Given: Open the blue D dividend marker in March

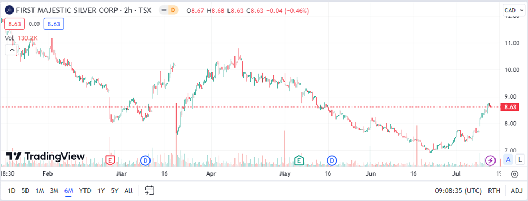Looking at the screenshot, I should (x=146, y=160).
